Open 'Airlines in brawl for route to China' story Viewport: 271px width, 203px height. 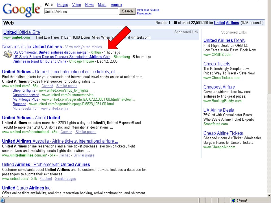[40, 61]
